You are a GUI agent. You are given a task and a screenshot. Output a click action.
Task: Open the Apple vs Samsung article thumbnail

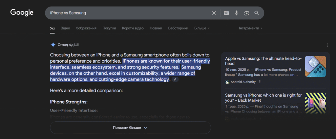[x=315, y=67]
